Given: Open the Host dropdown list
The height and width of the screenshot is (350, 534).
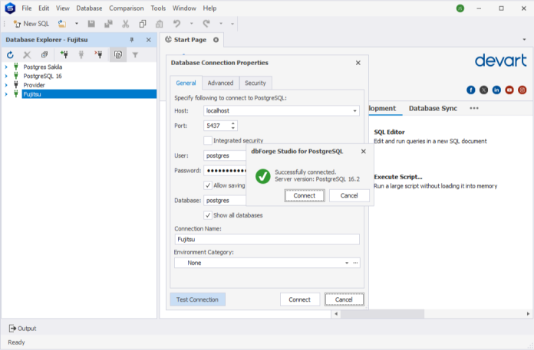Looking at the screenshot, I should coord(354,111).
